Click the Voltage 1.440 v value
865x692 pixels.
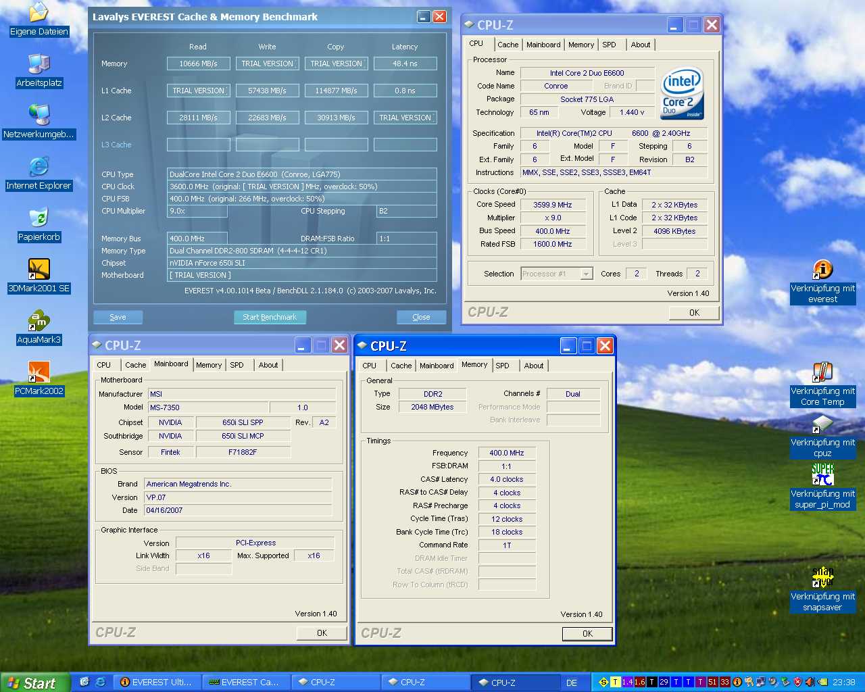click(x=633, y=112)
